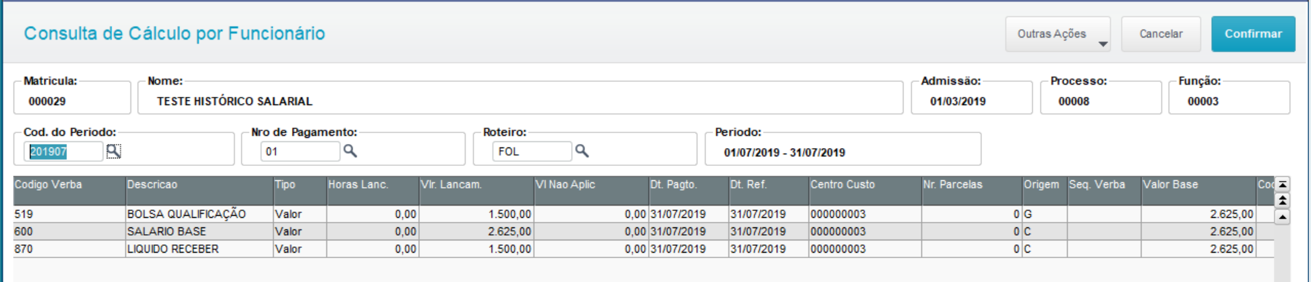Click Periodo range 01/07/2019 - 31/07/2019

(x=784, y=152)
